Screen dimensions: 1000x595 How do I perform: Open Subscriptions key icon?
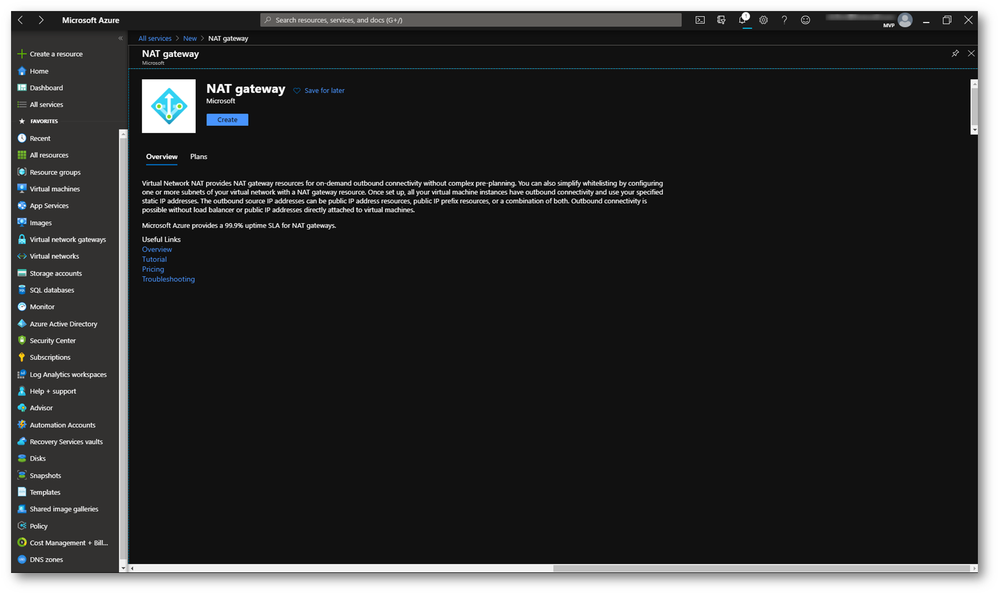pyautogui.click(x=22, y=357)
